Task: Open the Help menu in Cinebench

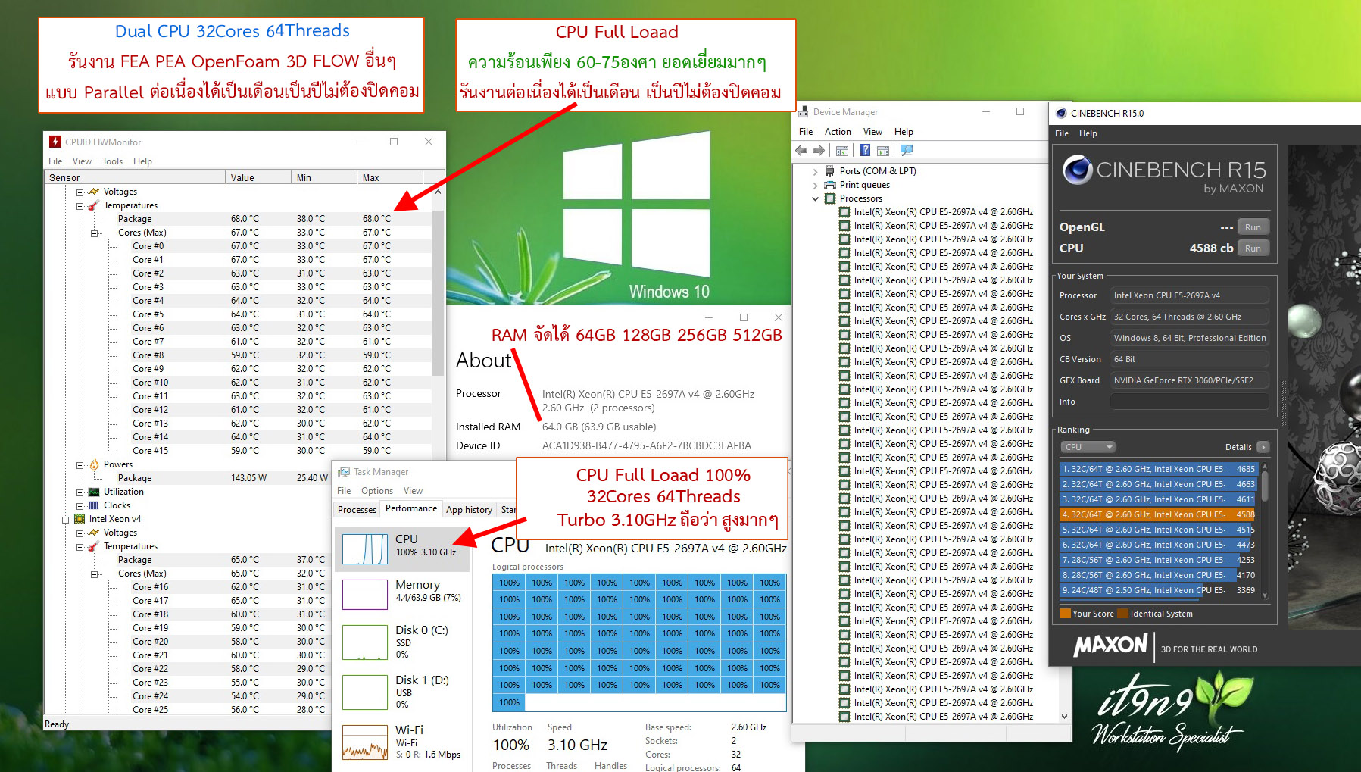Action: pyautogui.click(x=1088, y=133)
